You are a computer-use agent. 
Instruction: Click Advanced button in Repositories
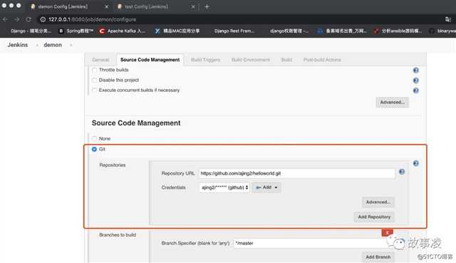(378, 202)
